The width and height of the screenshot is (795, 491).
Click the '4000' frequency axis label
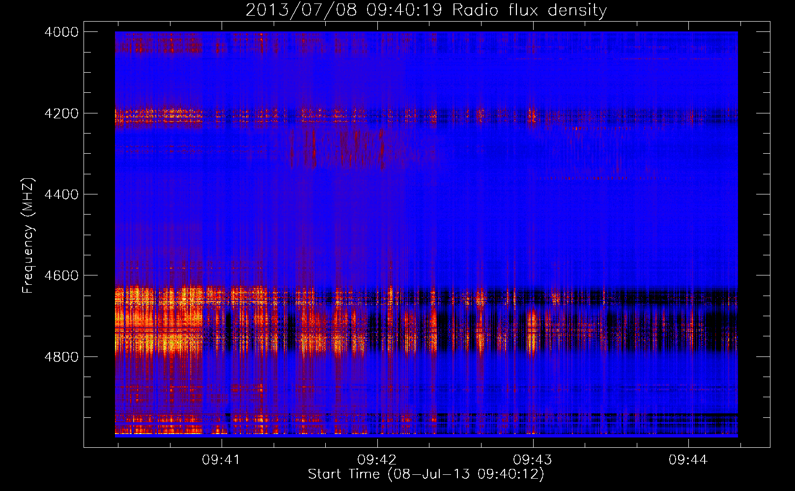61,32
